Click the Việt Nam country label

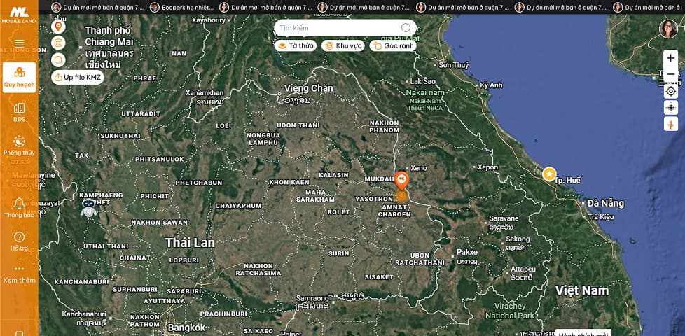coord(582,290)
